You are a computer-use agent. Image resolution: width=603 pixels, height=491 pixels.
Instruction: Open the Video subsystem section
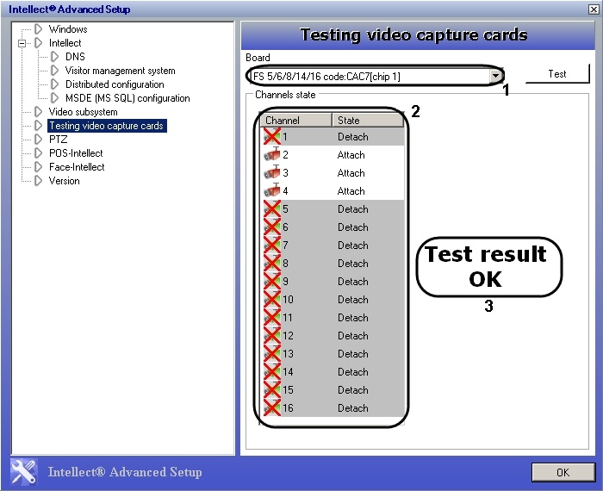(x=83, y=112)
